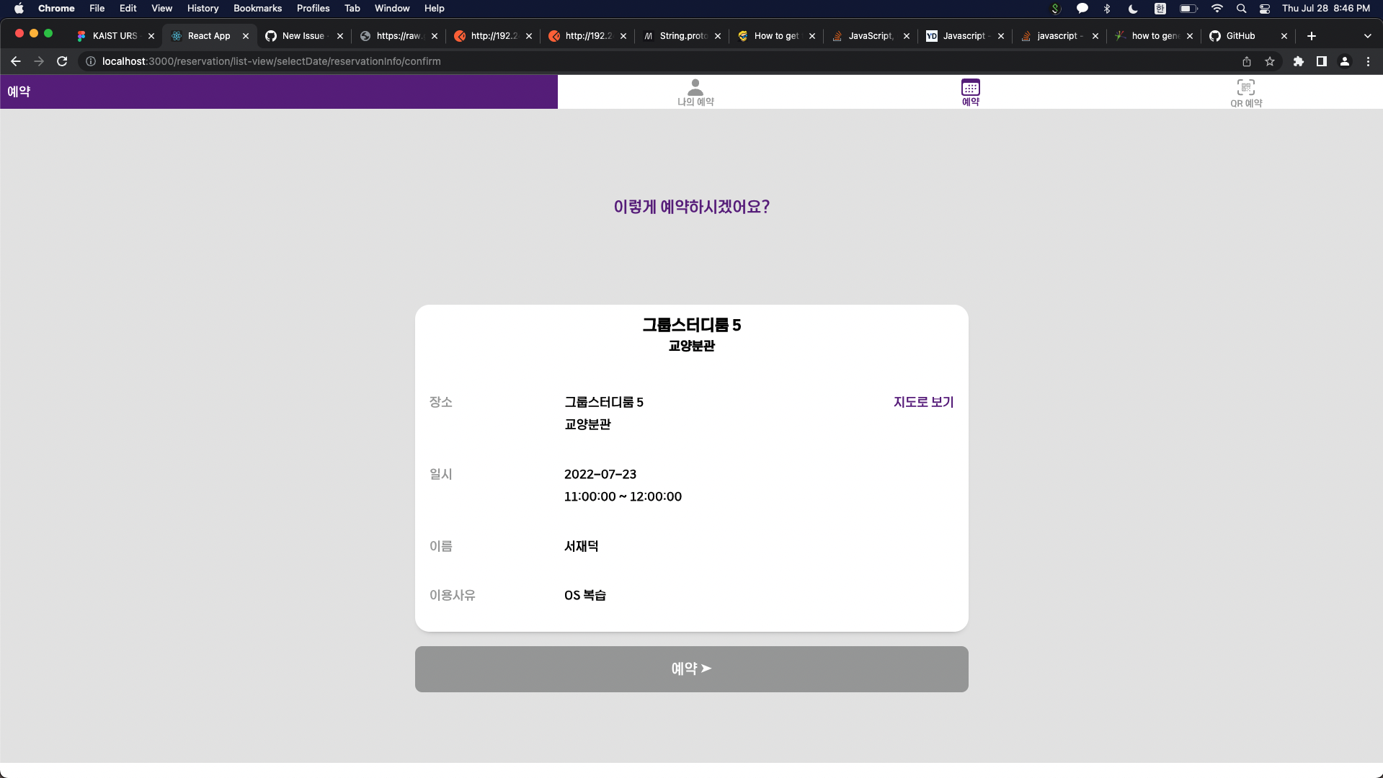Select the 예약 calendar icon tab

point(970,92)
